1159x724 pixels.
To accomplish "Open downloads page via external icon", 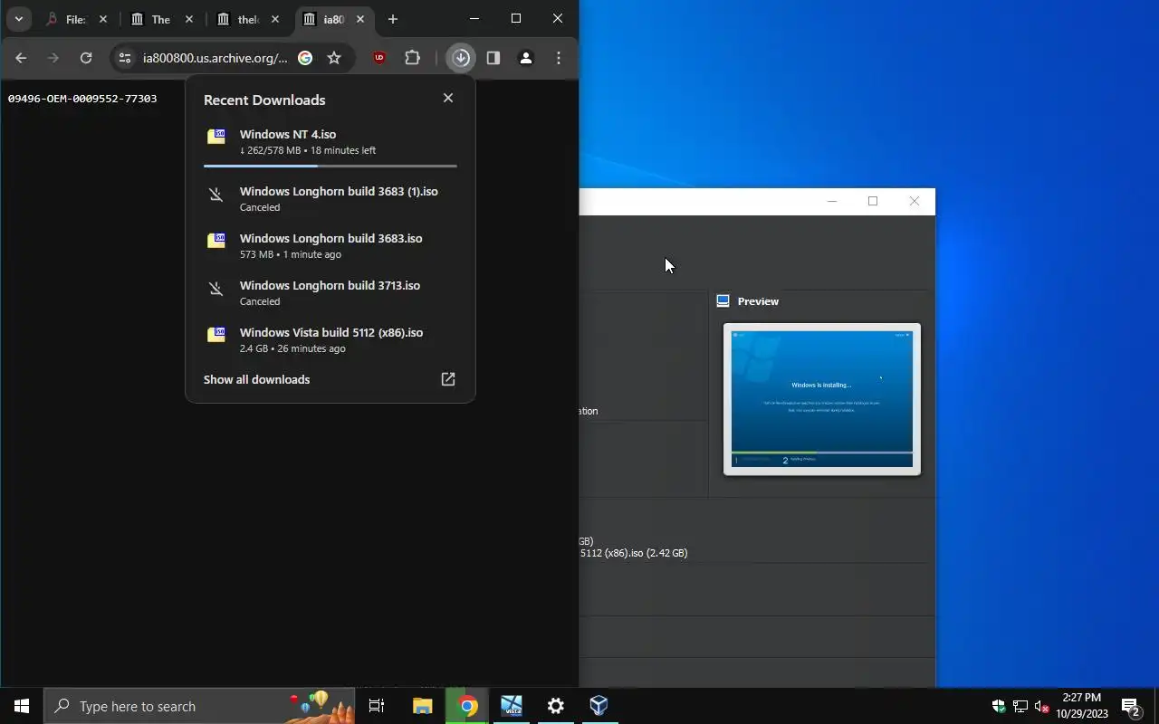I will pyautogui.click(x=447, y=379).
